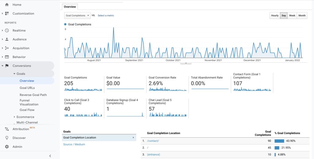
Task: Open Reverse Goal Path report
Action: tap(33, 95)
